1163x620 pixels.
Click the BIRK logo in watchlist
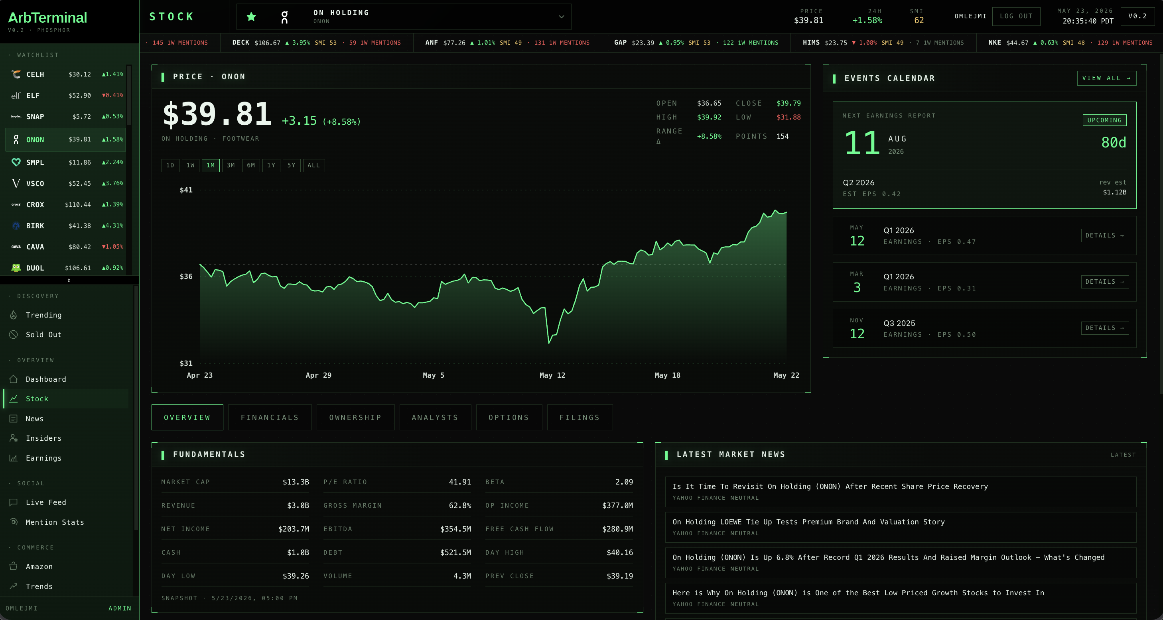pyautogui.click(x=16, y=226)
